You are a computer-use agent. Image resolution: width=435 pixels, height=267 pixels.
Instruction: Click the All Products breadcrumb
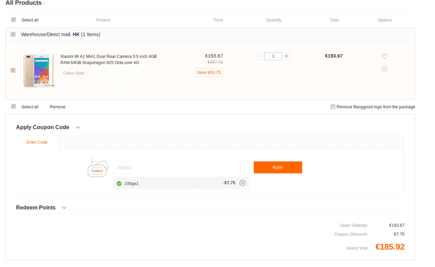(x=24, y=3)
